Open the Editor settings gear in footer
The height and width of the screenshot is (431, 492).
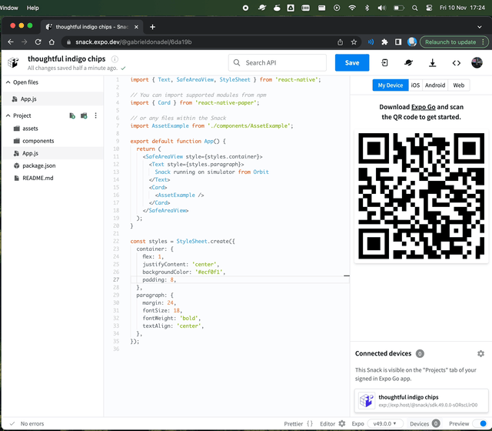pyautogui.click(x=342, y=423)
